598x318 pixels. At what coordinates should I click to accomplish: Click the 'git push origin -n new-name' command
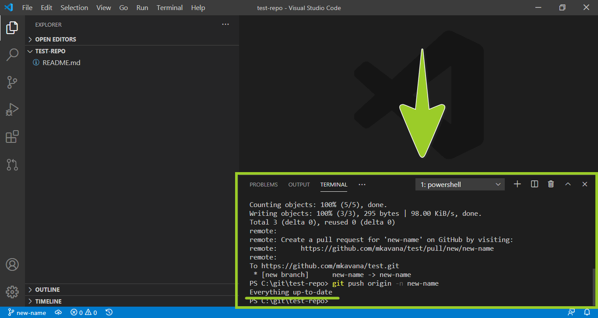pyautogui.click(x=385, y=283)
